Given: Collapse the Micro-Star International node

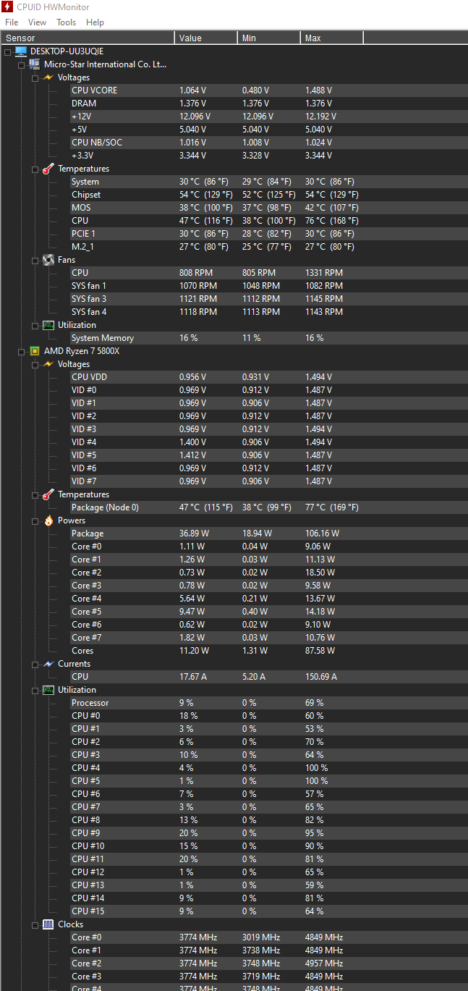Looking at the screenshot, I should (x=21, y=64).
